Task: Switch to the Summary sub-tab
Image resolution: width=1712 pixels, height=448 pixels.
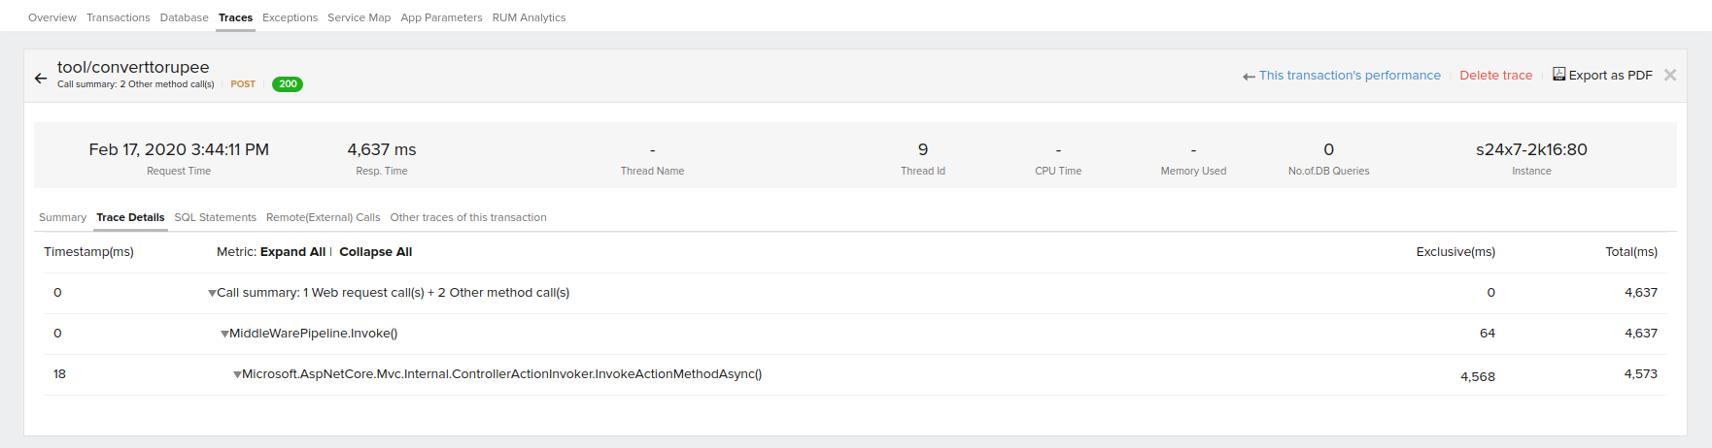Action: tap(62, 217)
